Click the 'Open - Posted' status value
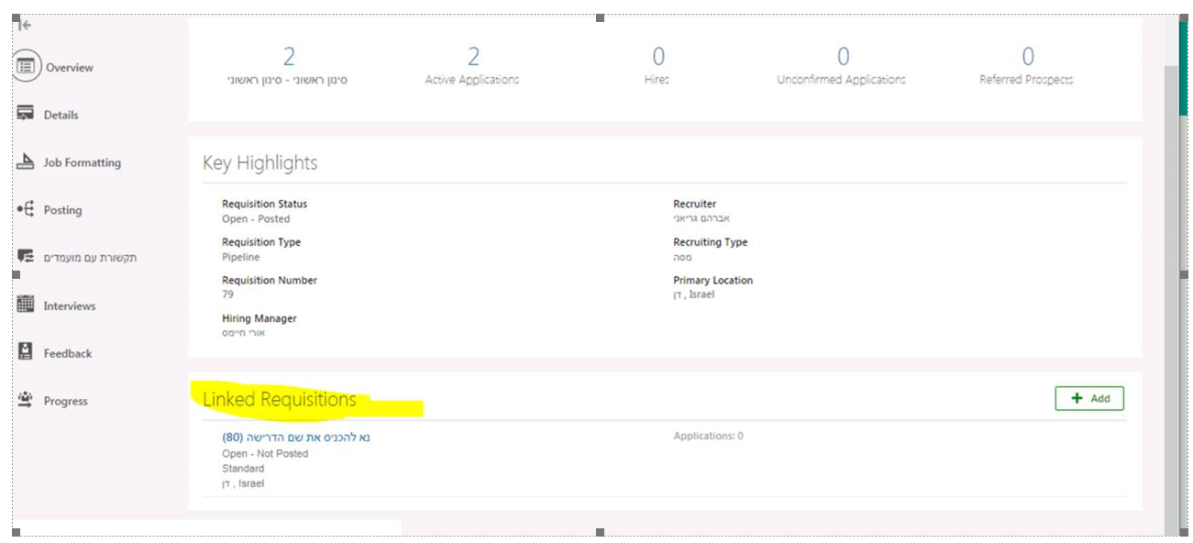 pos(256,219)
